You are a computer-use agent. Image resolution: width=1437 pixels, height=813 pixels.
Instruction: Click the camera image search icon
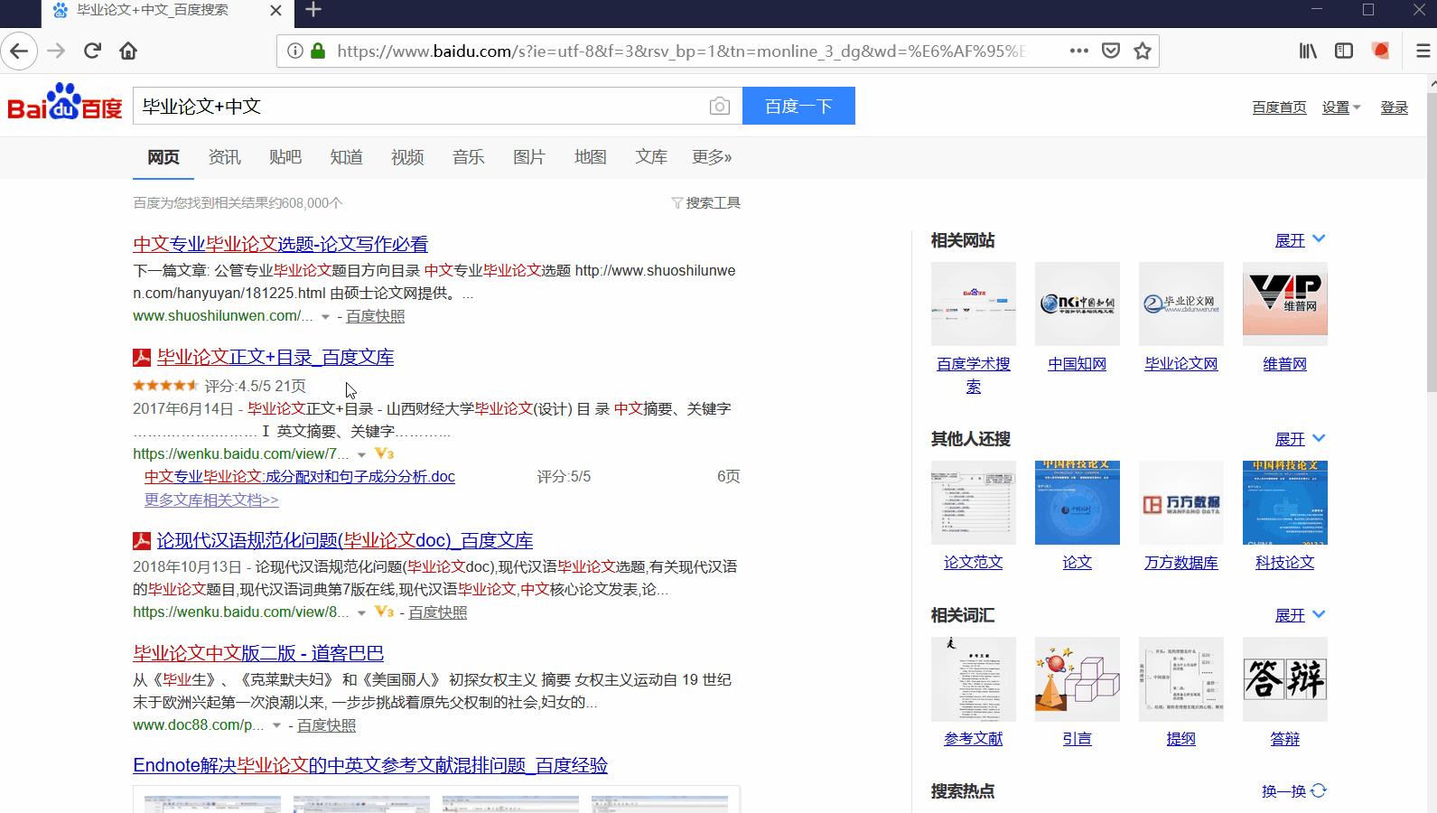(719, 107)
